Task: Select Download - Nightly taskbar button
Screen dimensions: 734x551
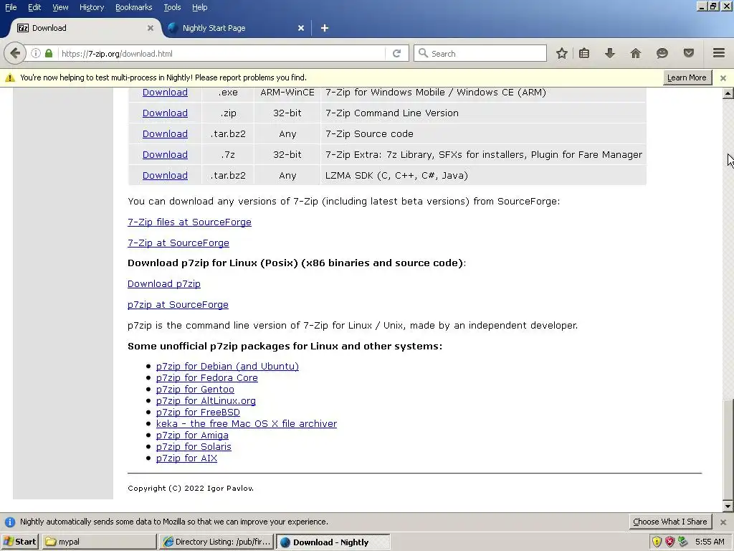Action: 333,542
